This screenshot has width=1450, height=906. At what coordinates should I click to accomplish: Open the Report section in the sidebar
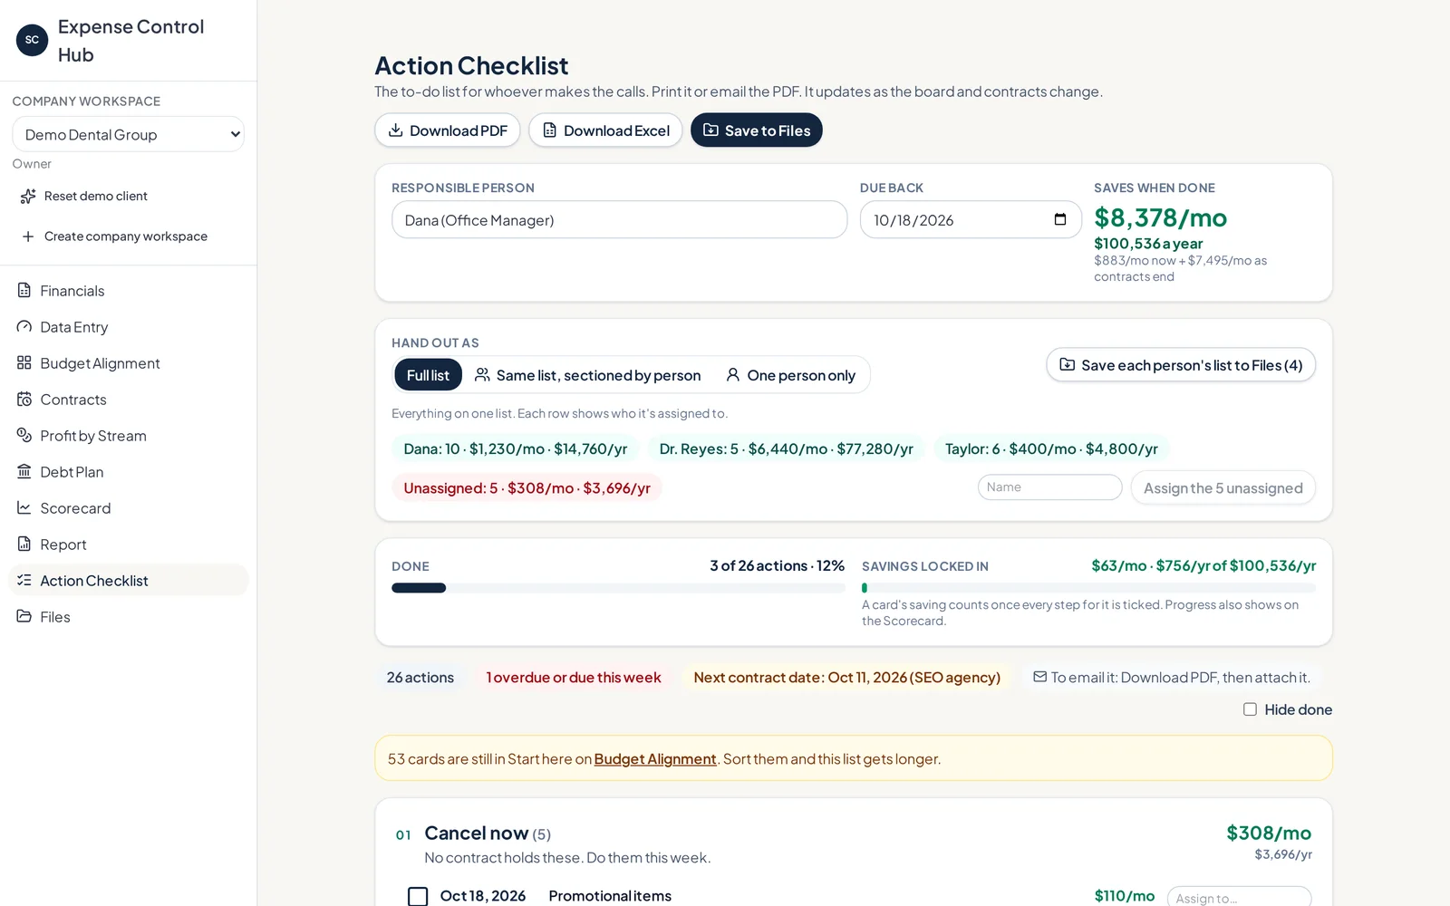point(128,545)
